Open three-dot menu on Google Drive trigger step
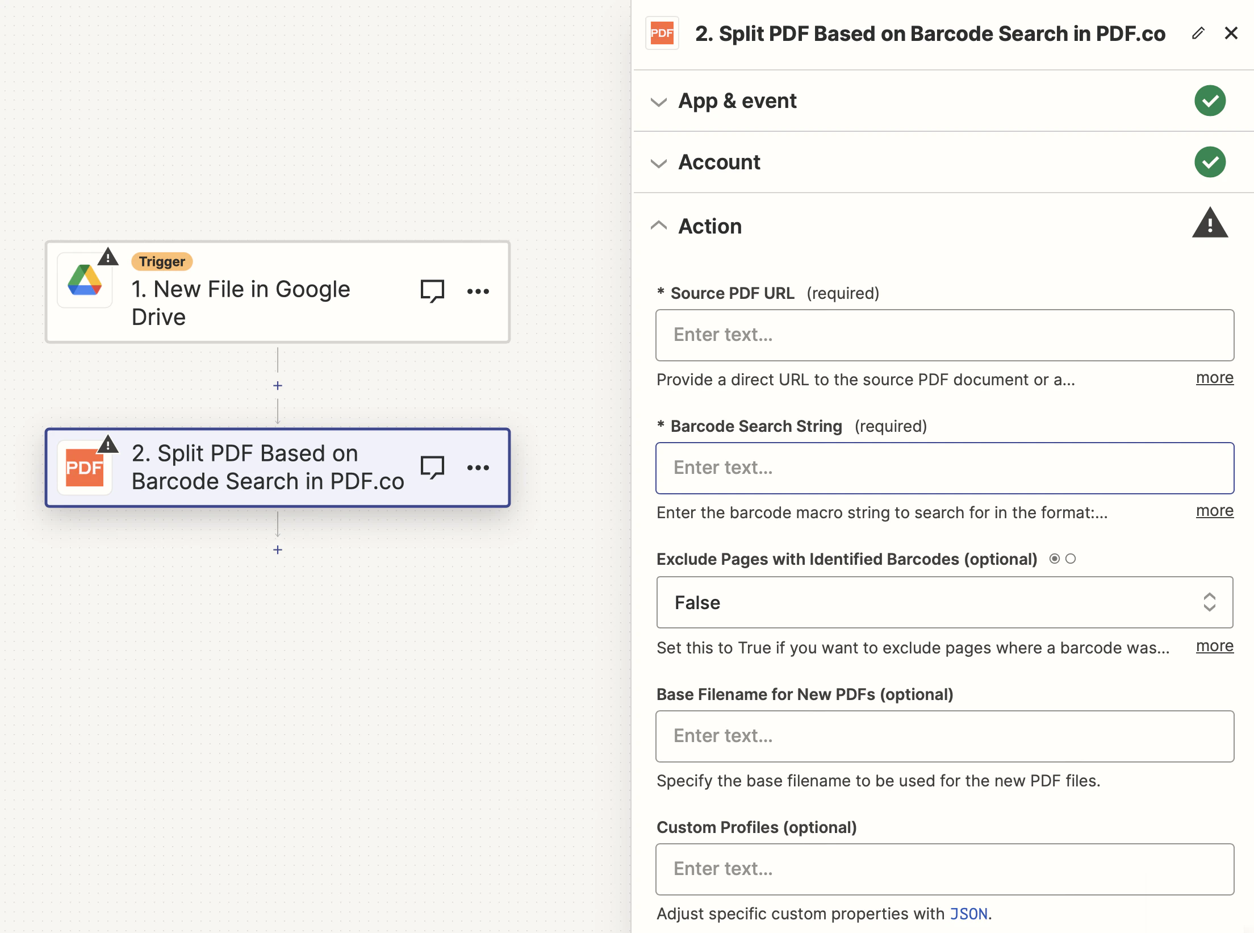Image resolution: width=1254 pixels, height=933 pixels. [478, 291]
